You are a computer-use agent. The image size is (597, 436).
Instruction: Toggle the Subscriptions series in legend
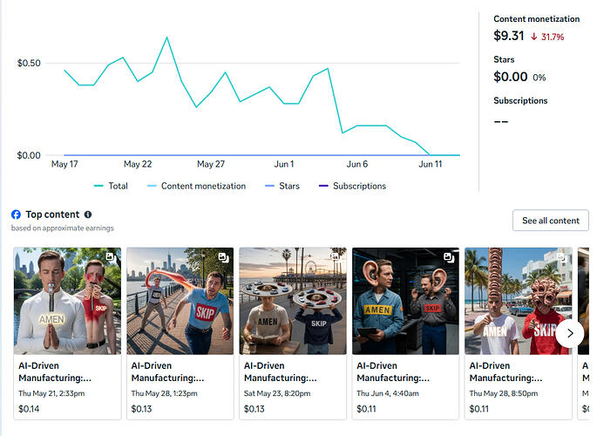(x=353, y=186)
